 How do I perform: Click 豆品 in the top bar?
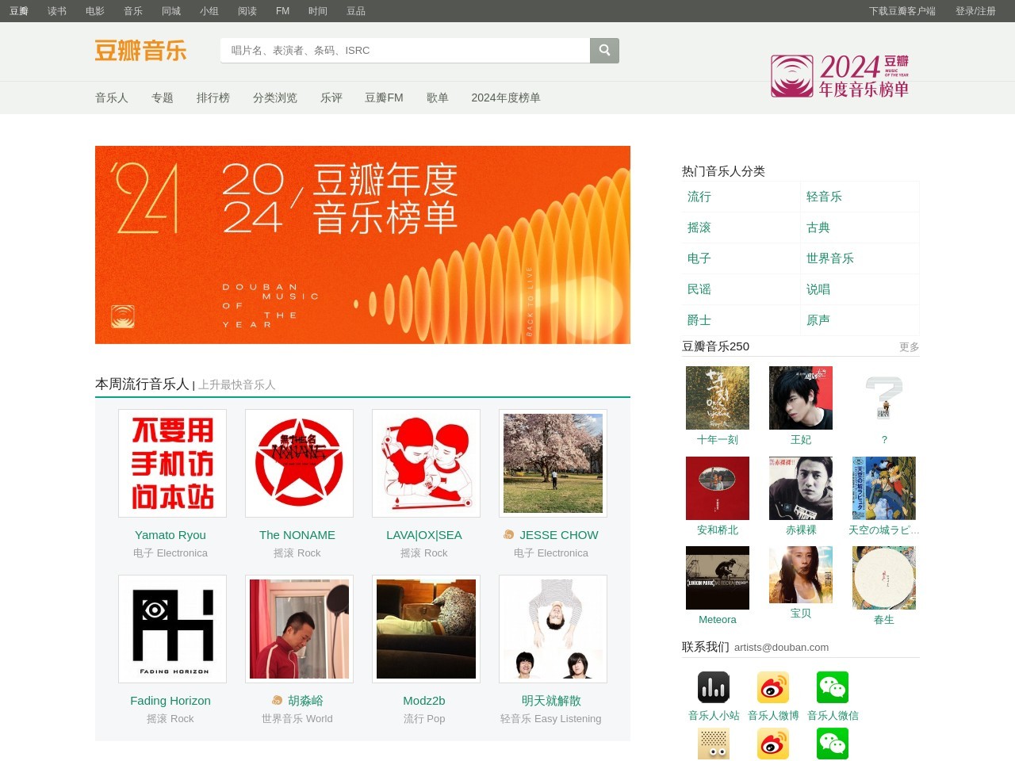tap(356, 11)
